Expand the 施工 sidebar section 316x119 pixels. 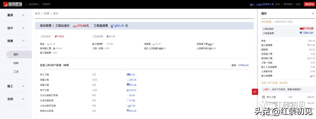pos(16,86)
